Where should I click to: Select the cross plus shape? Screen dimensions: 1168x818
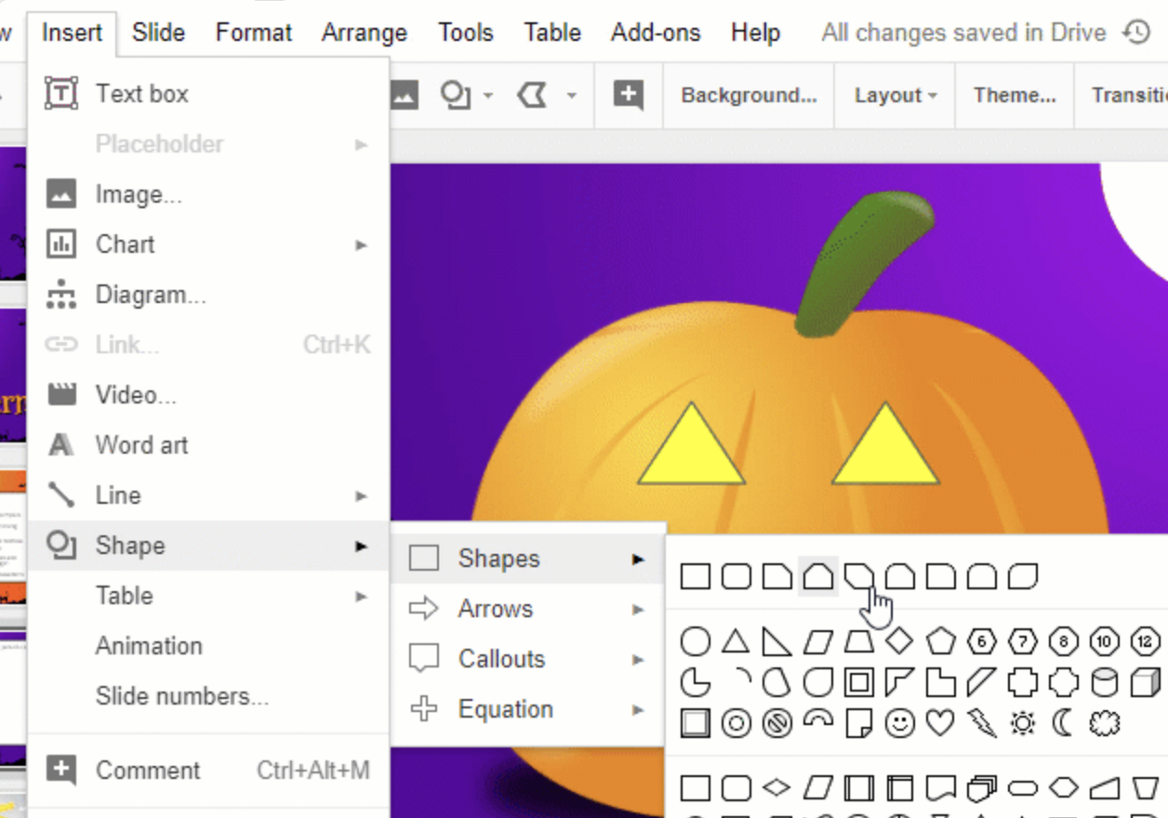click(x=1023, y=682)
